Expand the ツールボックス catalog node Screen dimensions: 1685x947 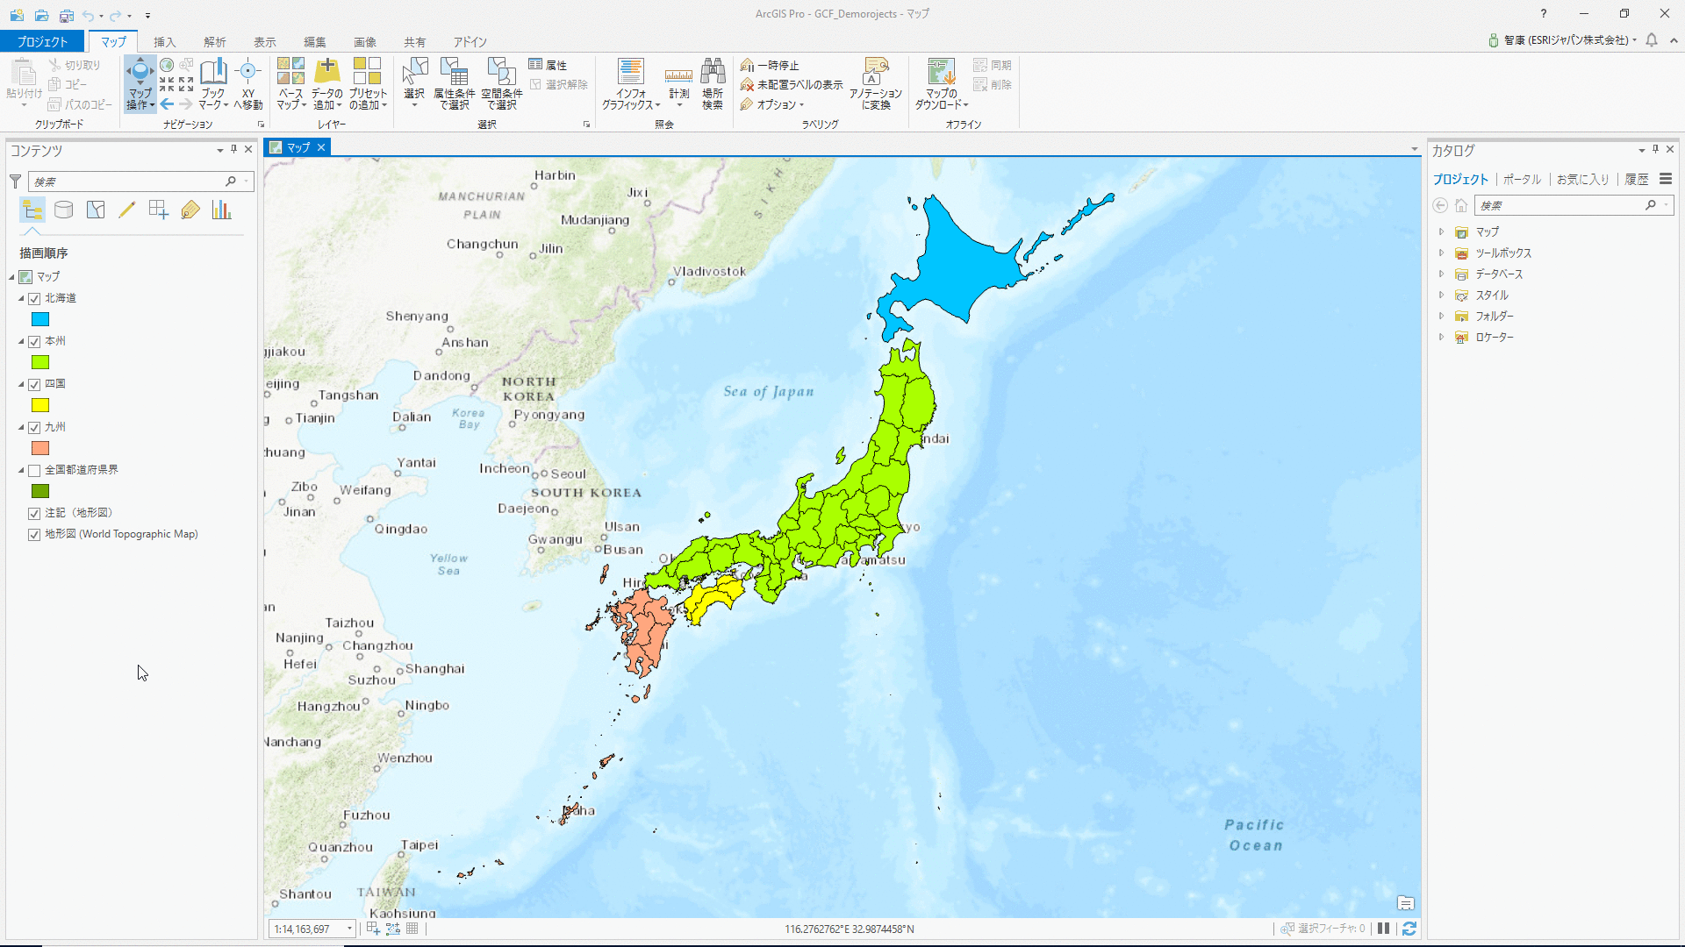pyautogui.click(x=1441, y=253)
